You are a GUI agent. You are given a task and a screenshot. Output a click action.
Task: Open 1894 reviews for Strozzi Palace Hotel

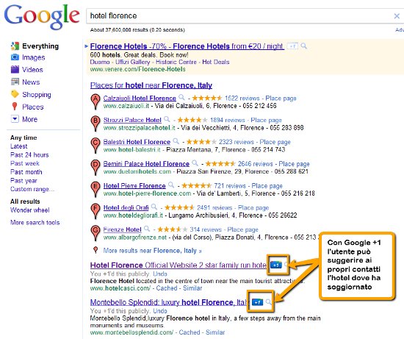click(228, 120)
